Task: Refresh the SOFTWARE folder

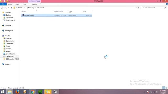Action: pyautogui.click(x=139, y=8)
